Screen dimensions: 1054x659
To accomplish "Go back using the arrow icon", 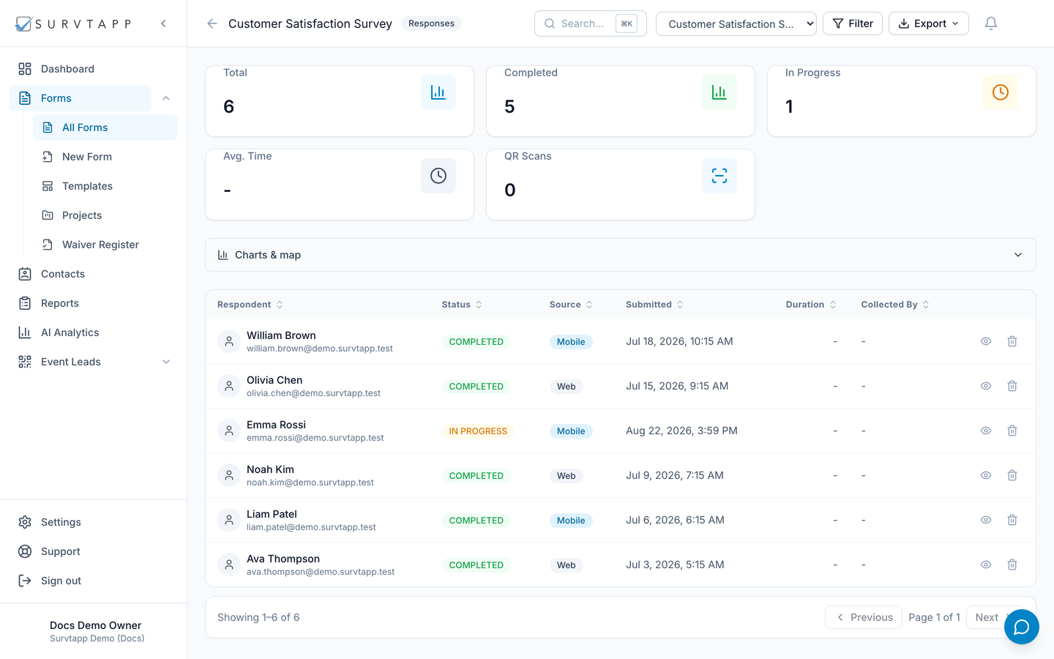I will click(x=212, y=23).
